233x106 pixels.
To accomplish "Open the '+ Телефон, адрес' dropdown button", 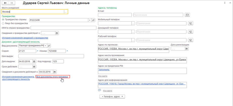I will (112, 96).
